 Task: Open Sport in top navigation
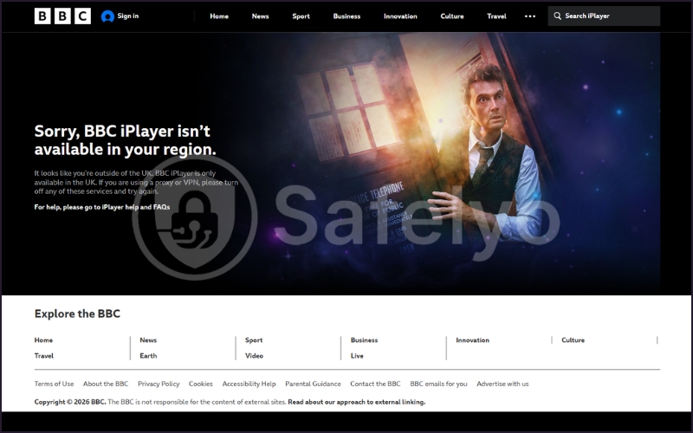pos(301,16)
